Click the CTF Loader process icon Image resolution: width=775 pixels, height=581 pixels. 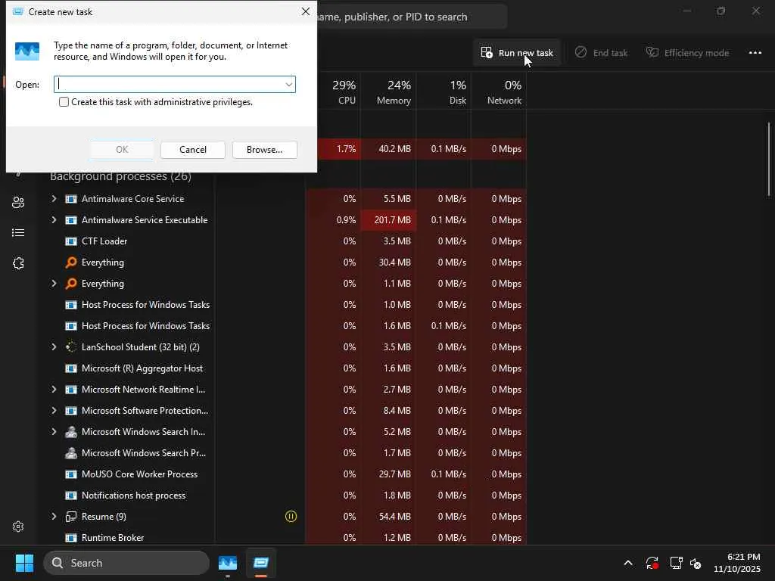tap(71, 241)
